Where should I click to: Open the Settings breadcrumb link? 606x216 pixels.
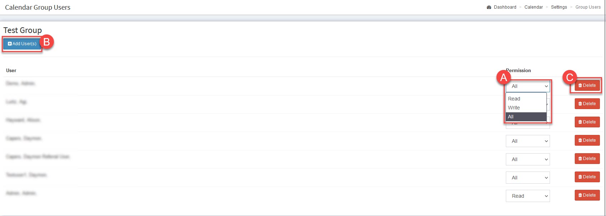coord(559,7)
